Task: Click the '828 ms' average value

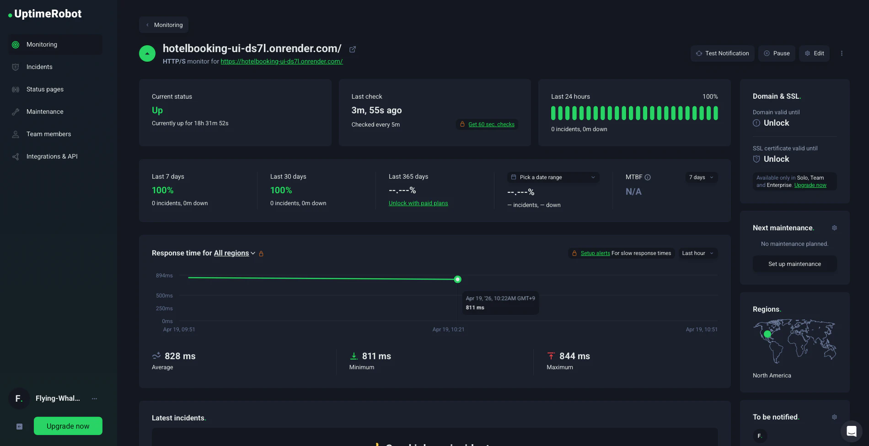Action: pos(180,356)
